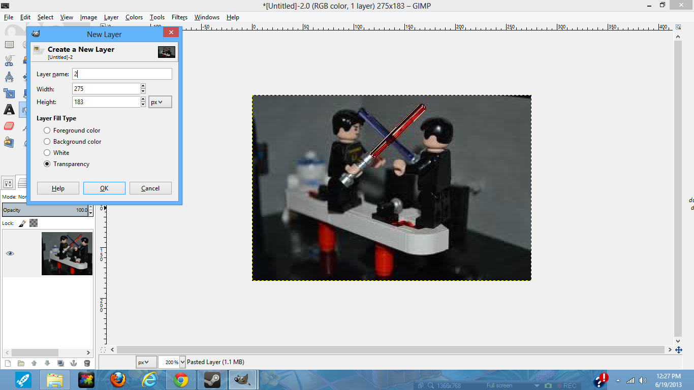
Task: Open the status bar px unit dropdown
Action: click(x=146, y=362)
